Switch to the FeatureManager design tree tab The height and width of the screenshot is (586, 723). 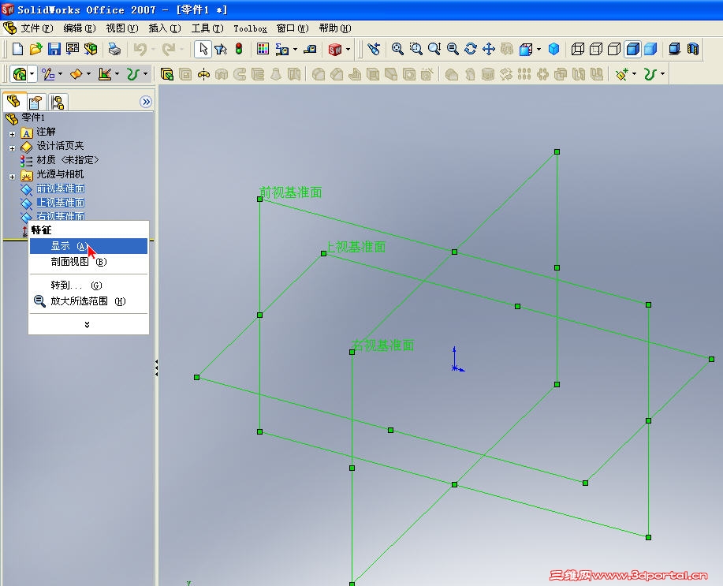[x=14, y=101]
